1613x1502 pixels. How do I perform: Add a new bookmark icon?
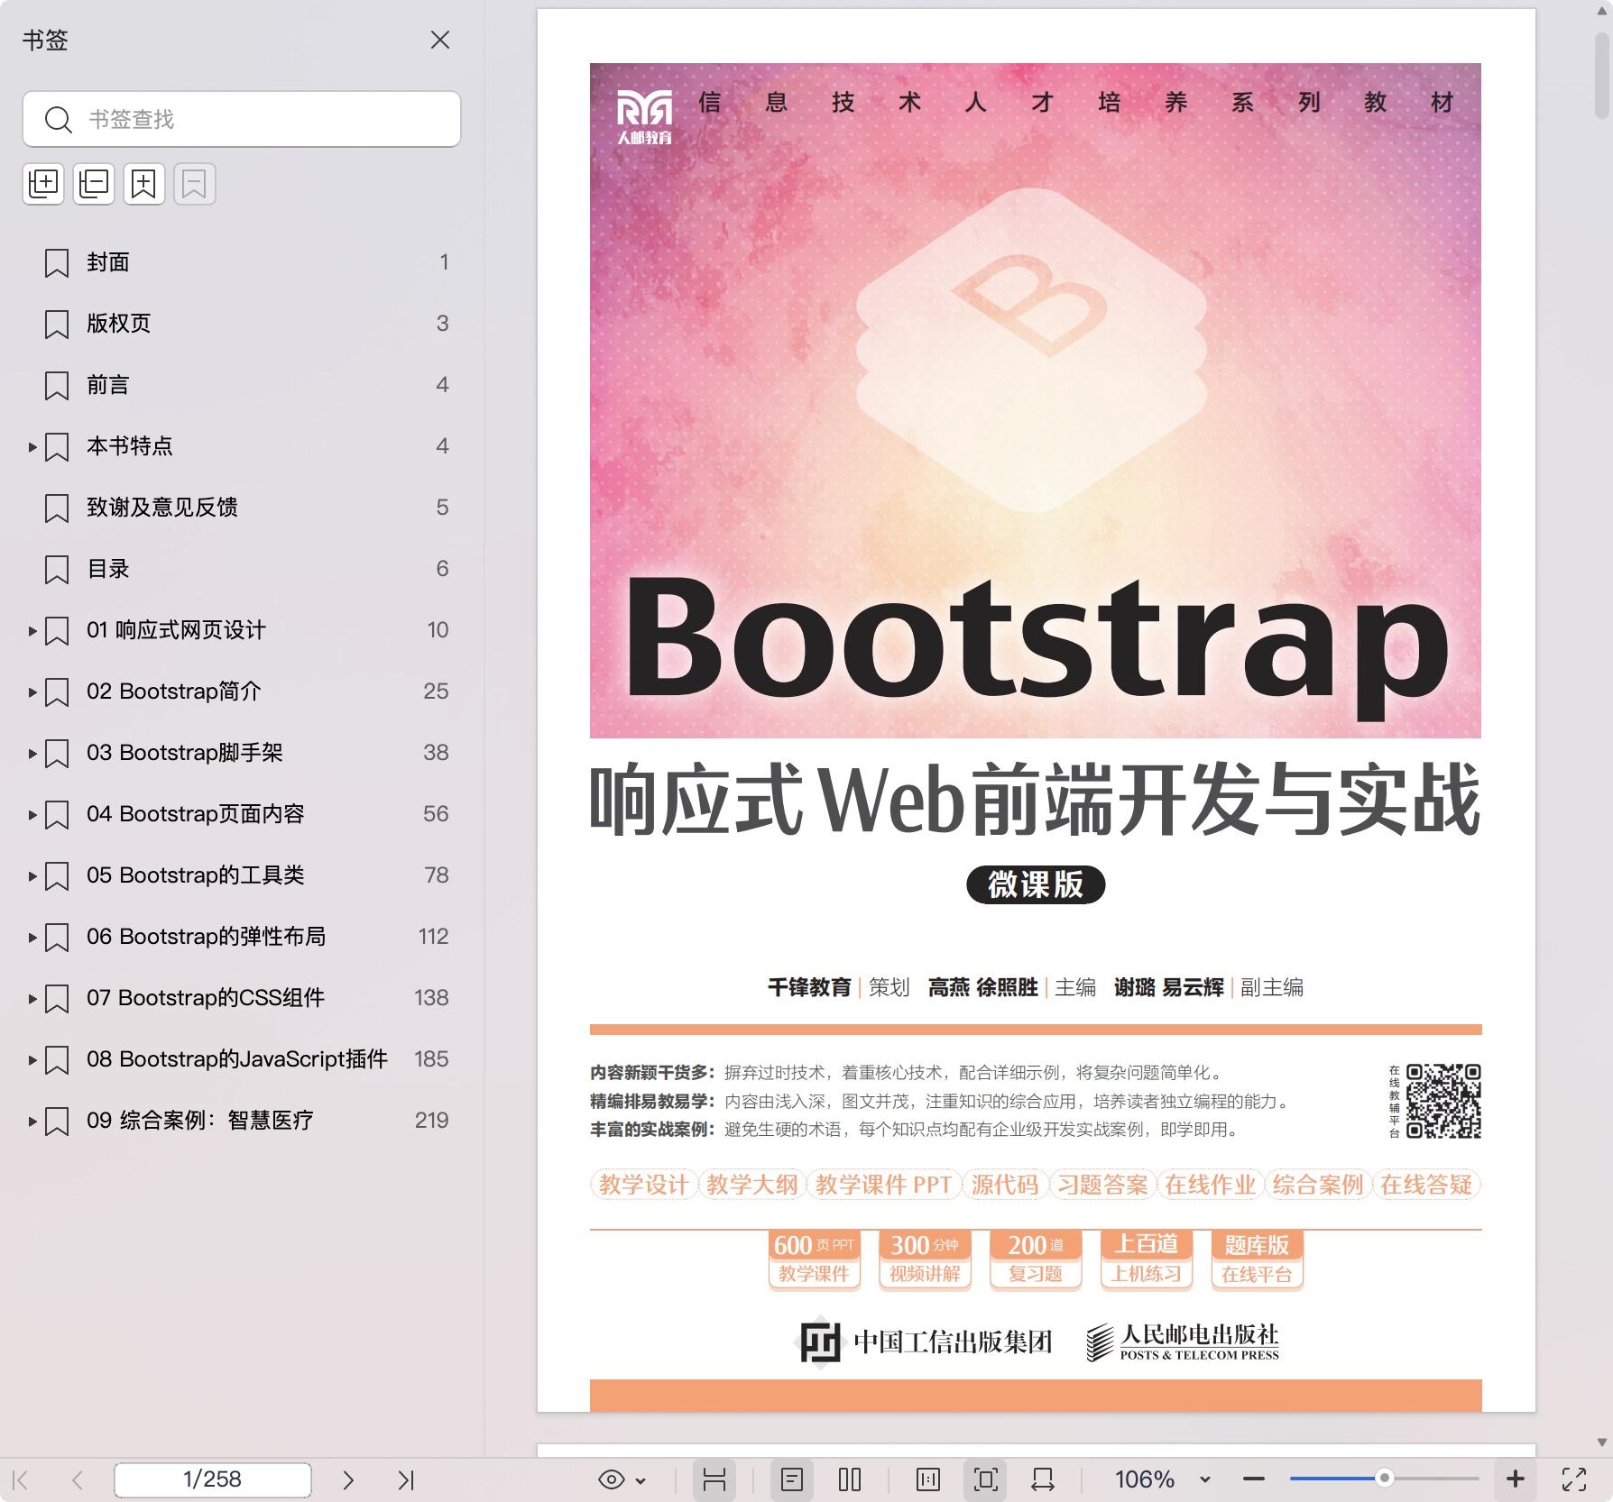pyautogui.click(x=144, y=184)
